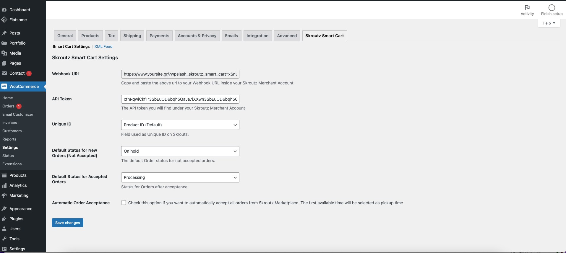Open the Activity flag icon
The width and height of the screenshot is (566, 253).
[x=527, y=8]
